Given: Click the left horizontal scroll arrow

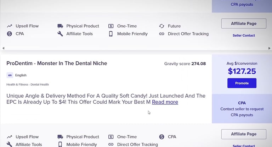Looking at the screenshot, I should 4,48.
